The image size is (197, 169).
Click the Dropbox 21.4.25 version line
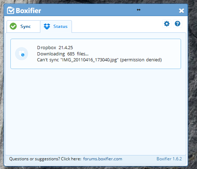(55, 48)
